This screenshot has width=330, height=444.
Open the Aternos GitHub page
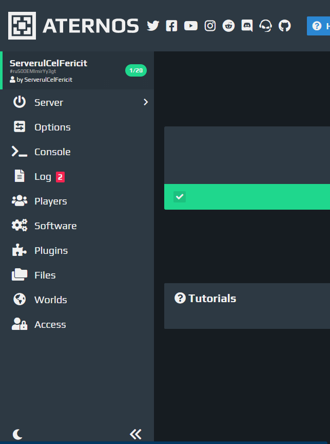(x=284, y=26)
